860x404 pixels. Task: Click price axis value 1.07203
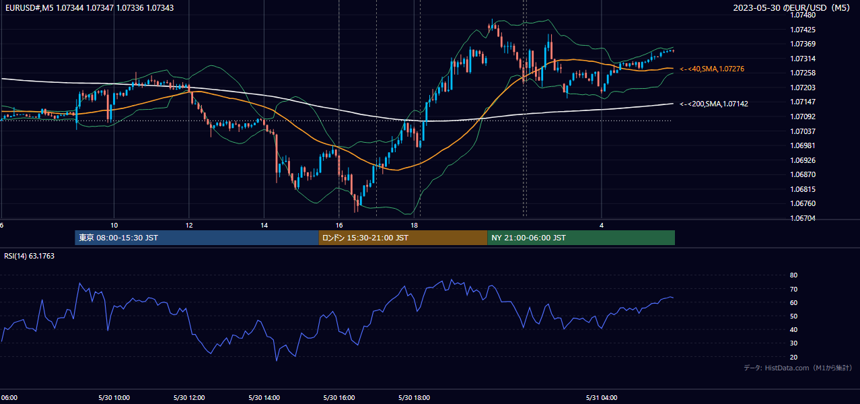(803, 88)
